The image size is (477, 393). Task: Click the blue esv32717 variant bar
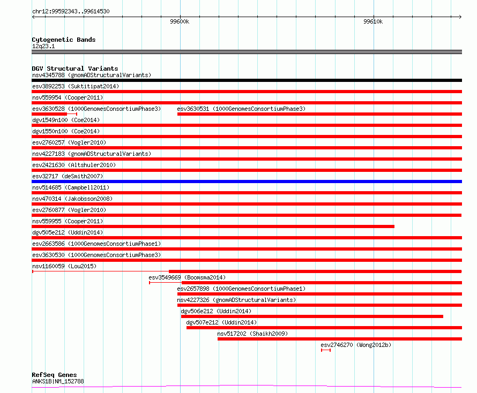247,182
